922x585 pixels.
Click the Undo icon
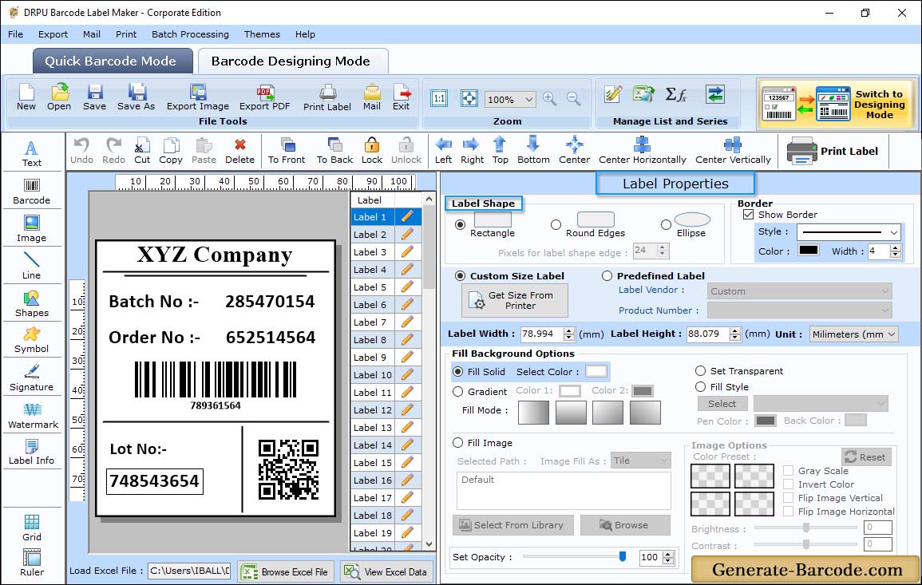pos(81,151)
